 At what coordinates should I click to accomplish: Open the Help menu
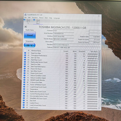tap(51, 18)
